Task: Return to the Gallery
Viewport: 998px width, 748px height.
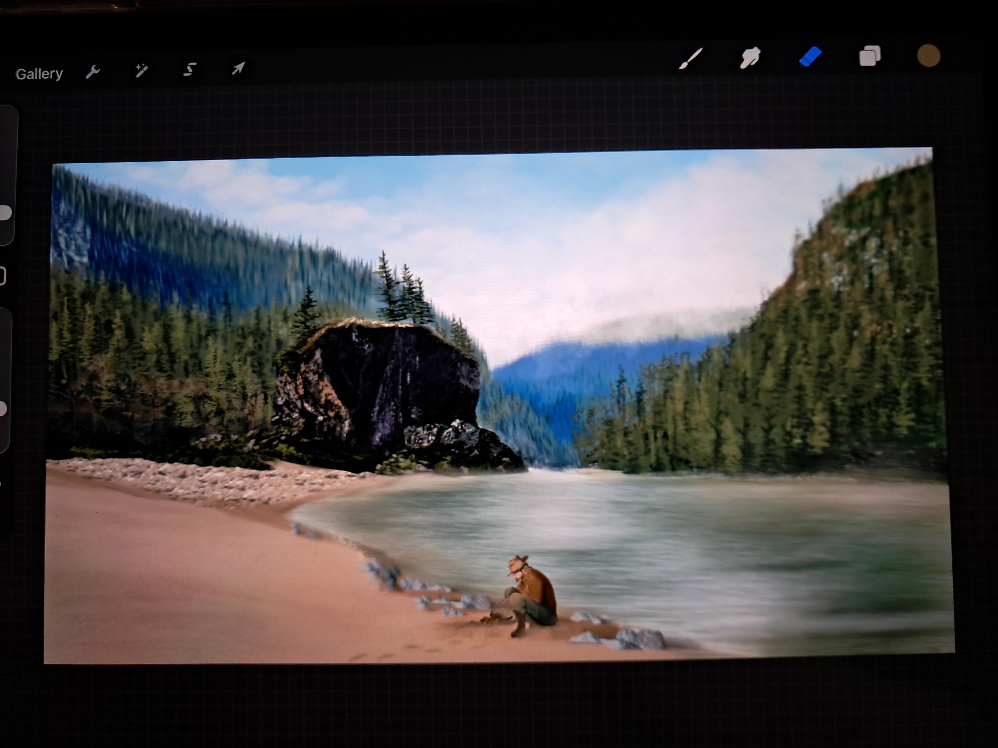Action: click(x=39, y=74)
